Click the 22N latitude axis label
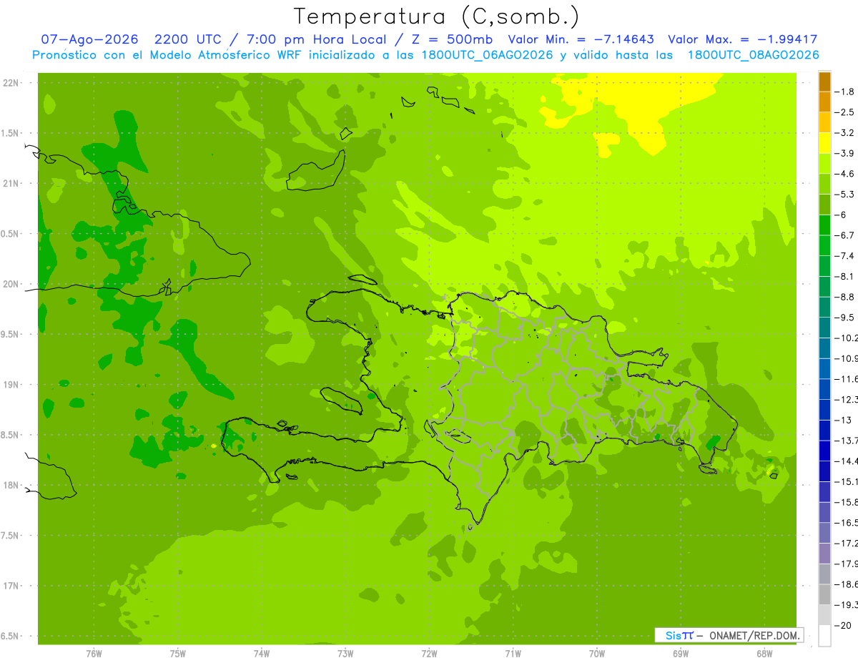858x663 pixels. [11, 83]
